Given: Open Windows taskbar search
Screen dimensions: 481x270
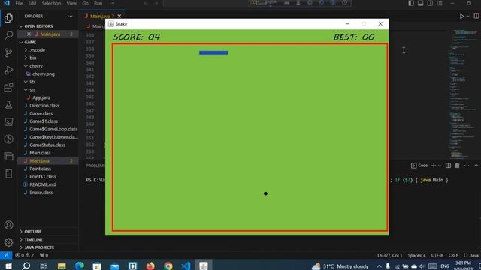Looking at the screenshot, I should (26, 265).
